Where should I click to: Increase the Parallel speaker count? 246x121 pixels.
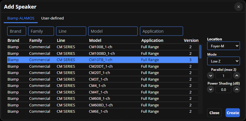tap(236, 76)
